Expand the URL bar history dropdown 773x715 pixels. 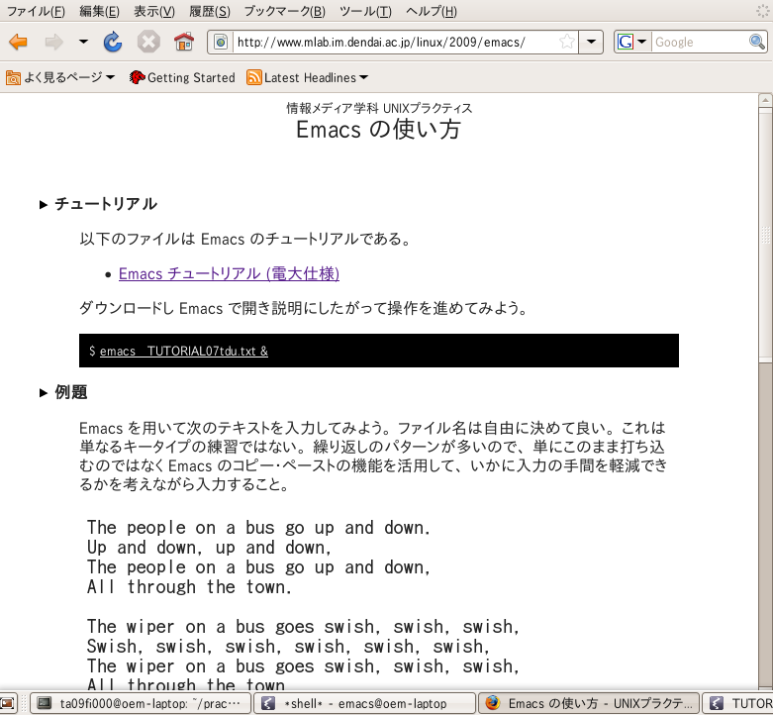click(591, 43)
